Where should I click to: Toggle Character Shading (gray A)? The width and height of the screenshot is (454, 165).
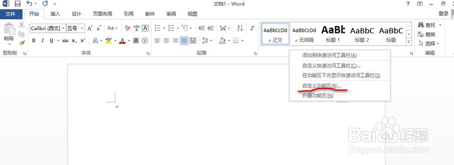[136, 40]
